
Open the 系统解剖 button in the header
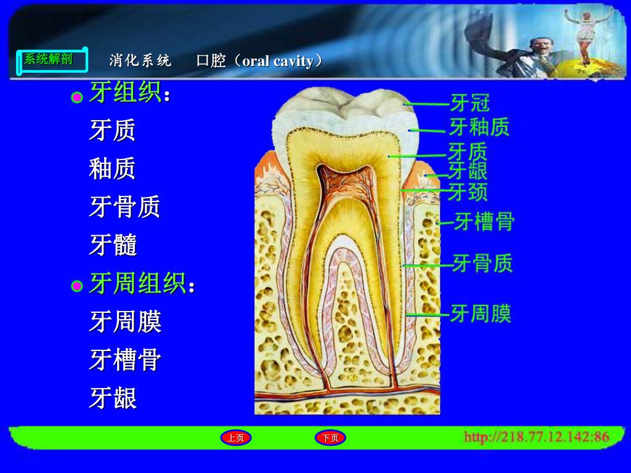[52, 61]
